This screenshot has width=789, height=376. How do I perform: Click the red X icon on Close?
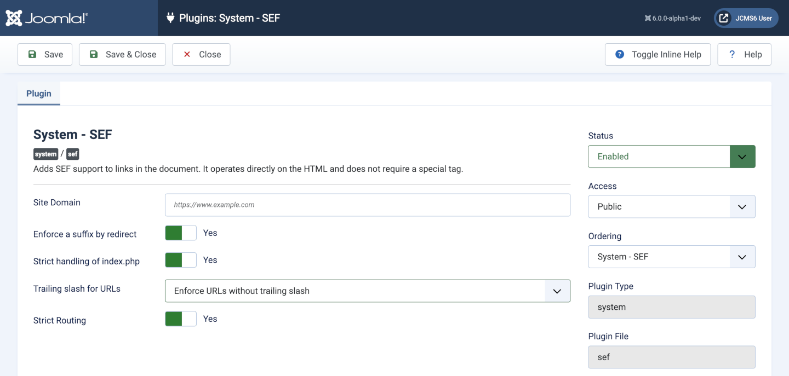(x=187, y=54)
